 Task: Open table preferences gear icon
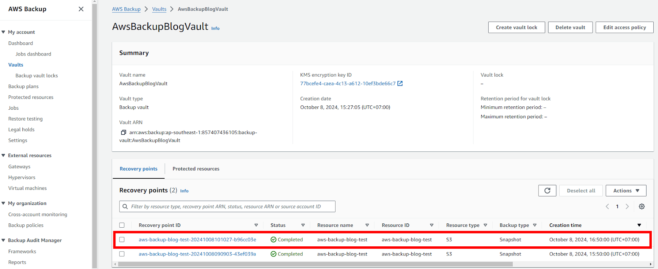point(642,207)
